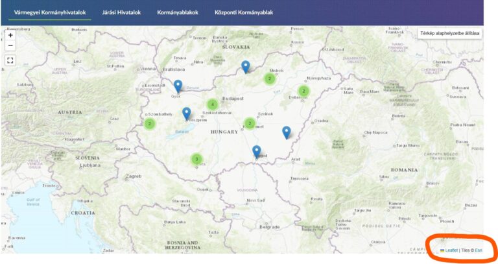Click the CROATIA country label
The height and width of the screenshot is (264, 498).
pyautogui.click(x=83, y=213)
